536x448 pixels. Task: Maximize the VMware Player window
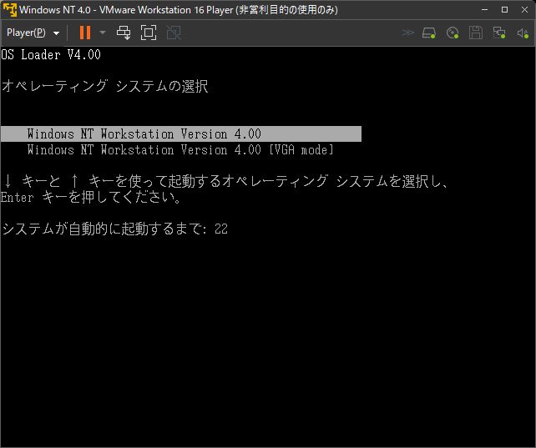504,9
